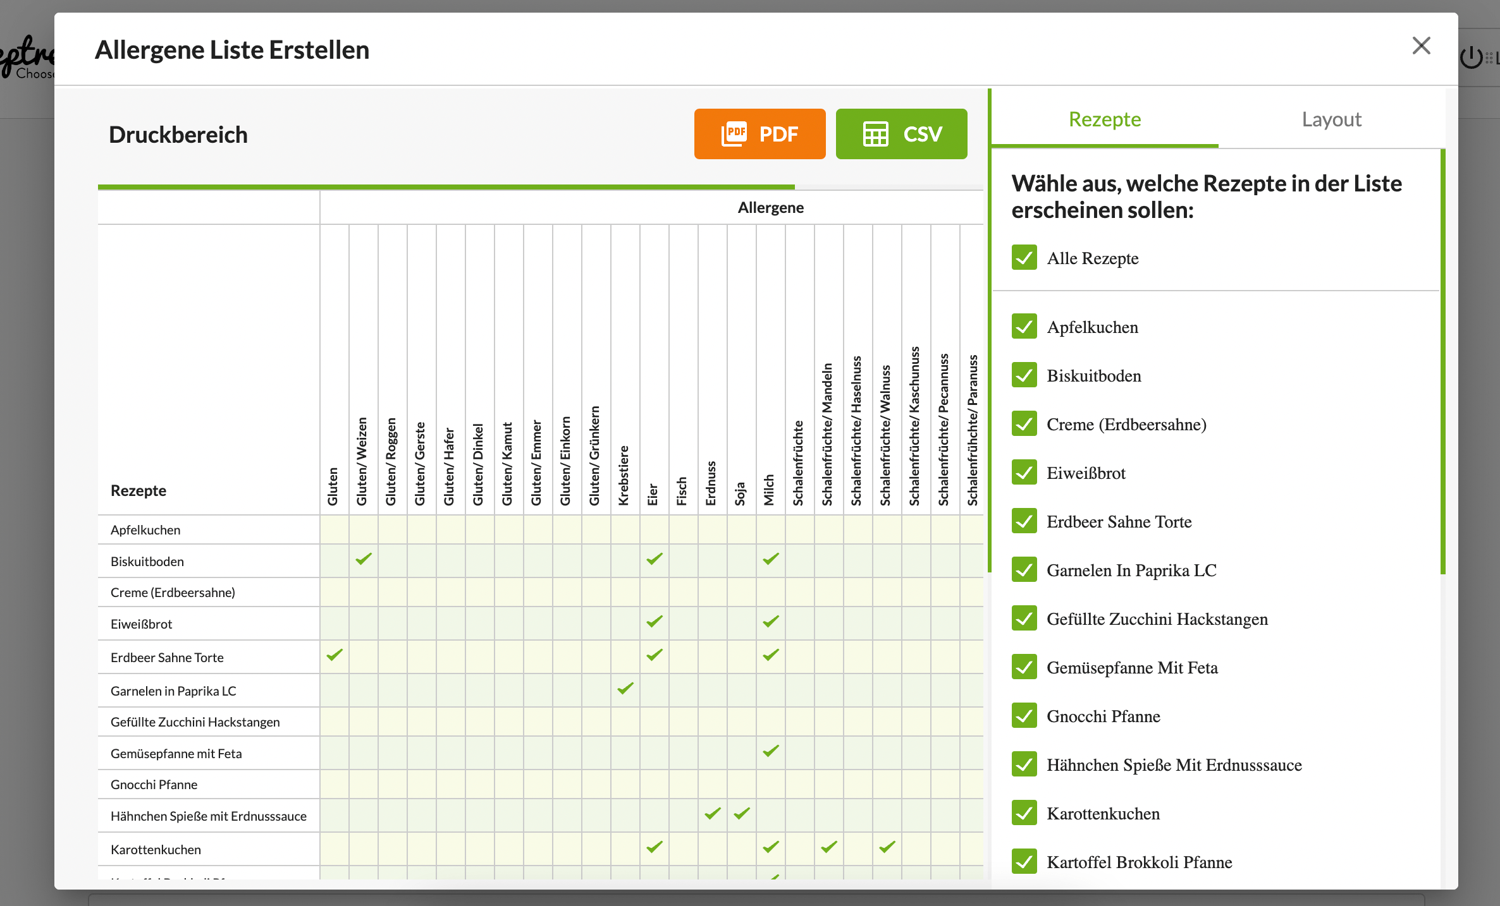Click Karottenkuchen Walnuss checkmark
Viewport: 1500px width, 906px height.
(887, 847)
